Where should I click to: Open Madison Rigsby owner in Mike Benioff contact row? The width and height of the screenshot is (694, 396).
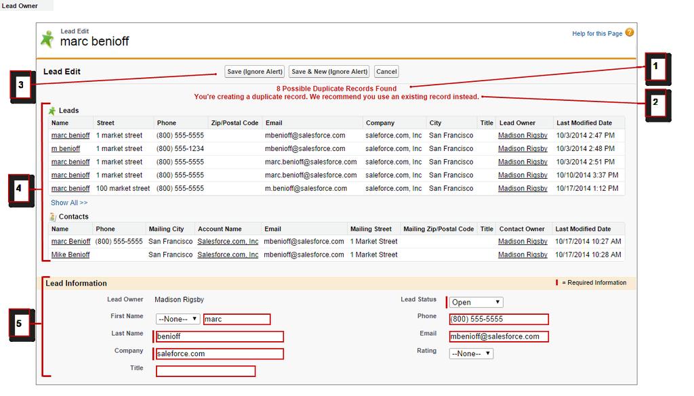click(523, 255)
